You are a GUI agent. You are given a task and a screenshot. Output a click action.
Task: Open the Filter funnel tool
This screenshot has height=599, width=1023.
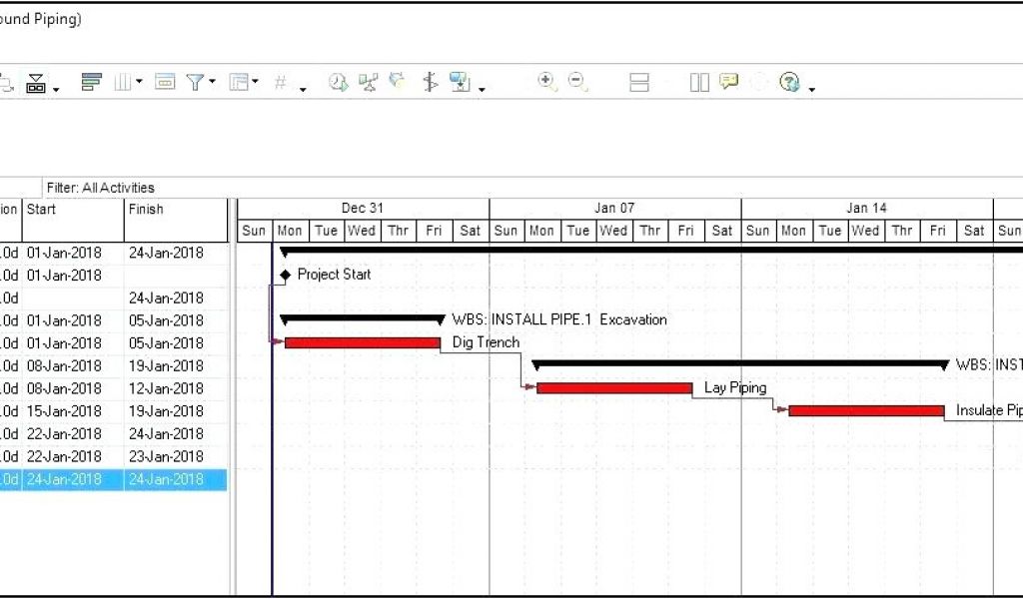point(194,83)
